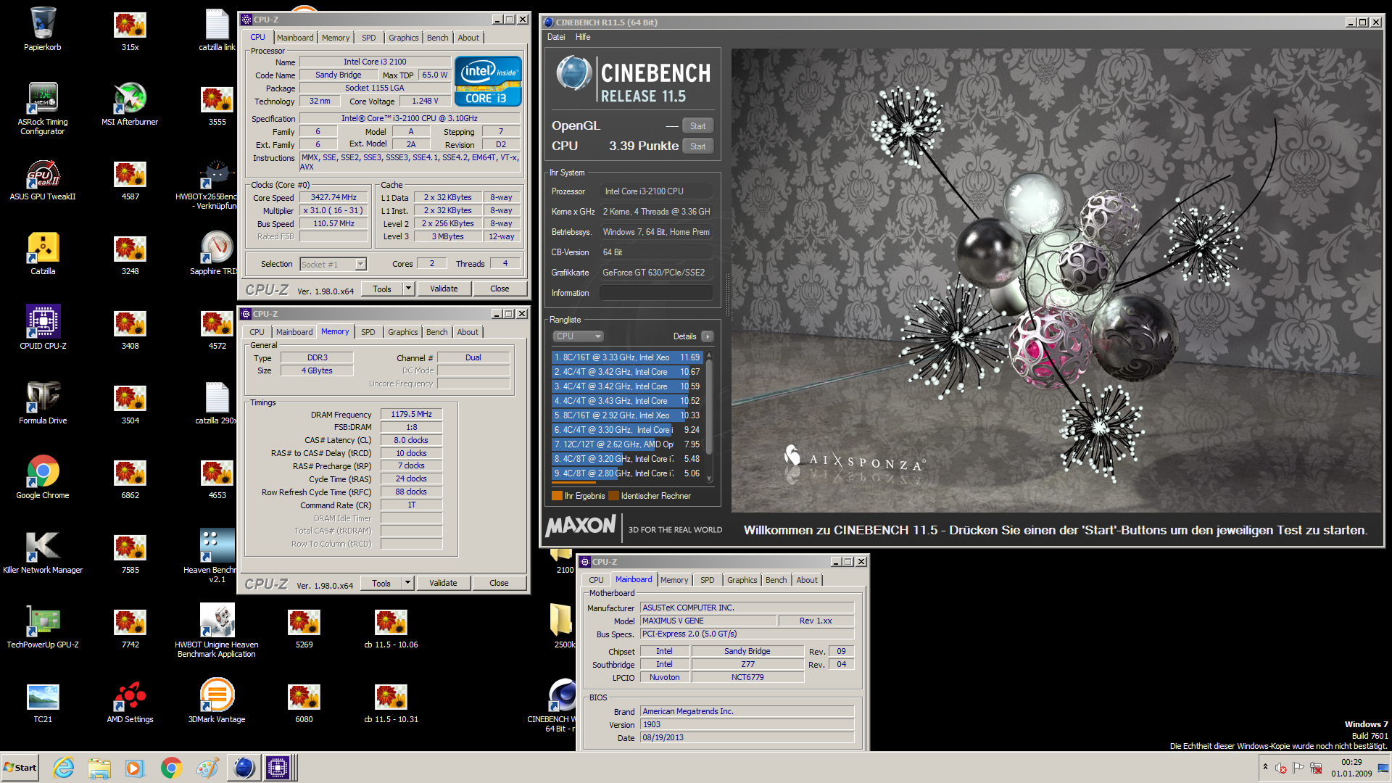Screen dimensions: 1392x783
Task: Open Sapphire TRIXX desktop shortcut
Action: click(x=217, y=254)
